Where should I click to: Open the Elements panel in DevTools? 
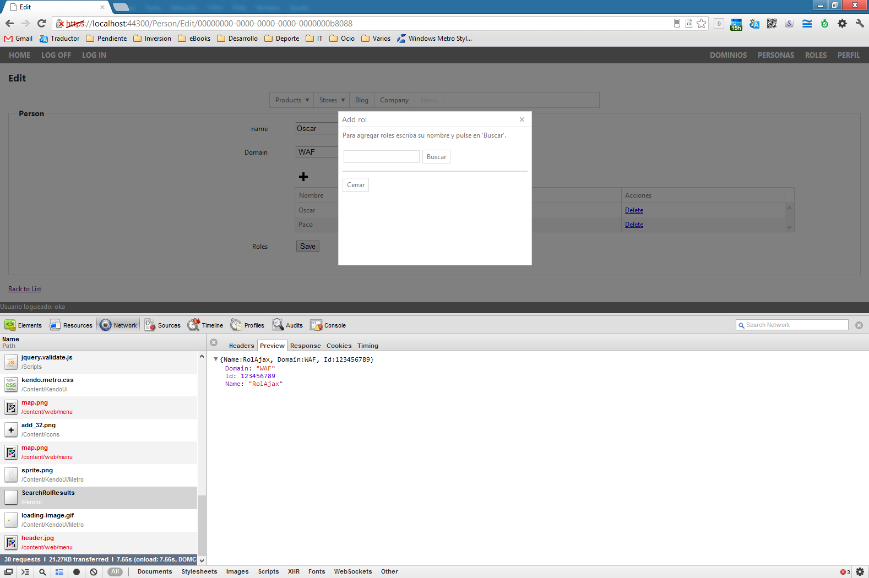(24, 325)
